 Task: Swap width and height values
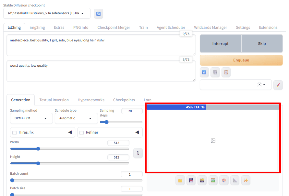point(138,153)
